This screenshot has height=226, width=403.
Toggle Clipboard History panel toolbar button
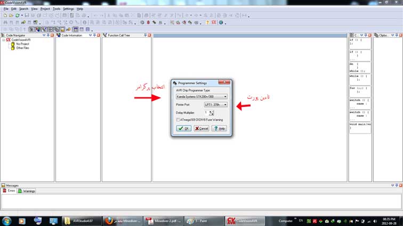pos(57,29)
